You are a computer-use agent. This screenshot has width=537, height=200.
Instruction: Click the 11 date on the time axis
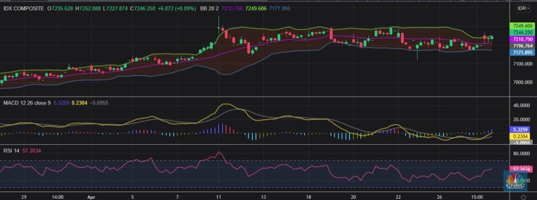(219, 196)
